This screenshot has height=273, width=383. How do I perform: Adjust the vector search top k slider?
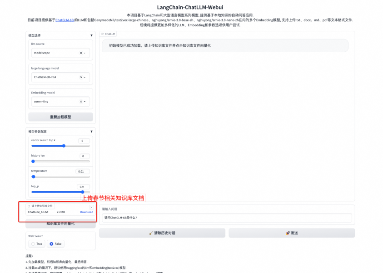click(x=60, y=146)
